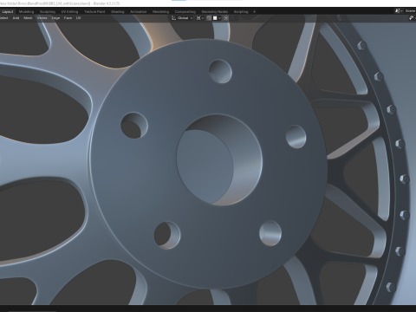Toggle snapping magnet icon
This screenshot has height=312, width=416.
(209, 18)
